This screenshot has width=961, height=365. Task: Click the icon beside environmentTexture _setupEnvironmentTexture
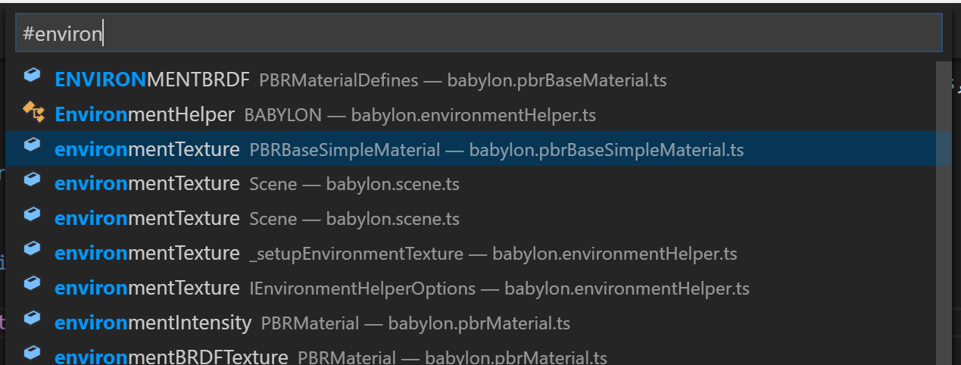pyautogui.click(x=32, y=248)
